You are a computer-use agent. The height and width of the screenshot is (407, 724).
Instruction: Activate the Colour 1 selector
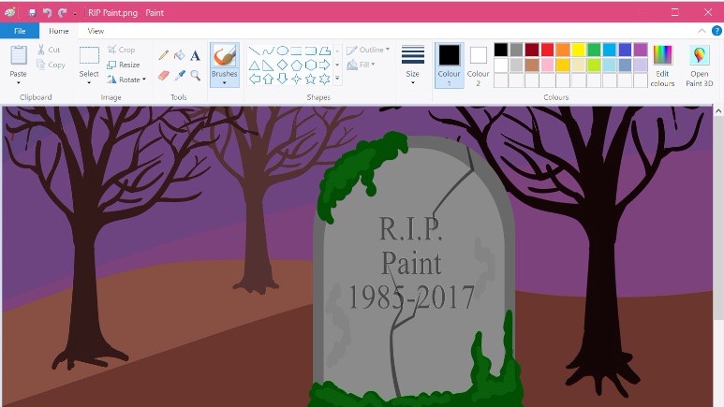pyautogui.click(x=449, y=64)
